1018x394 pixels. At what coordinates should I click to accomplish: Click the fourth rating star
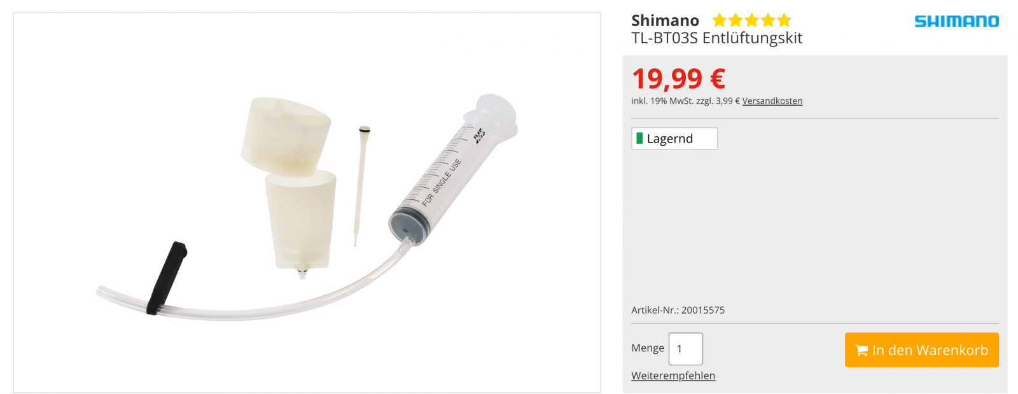point(768,20)
